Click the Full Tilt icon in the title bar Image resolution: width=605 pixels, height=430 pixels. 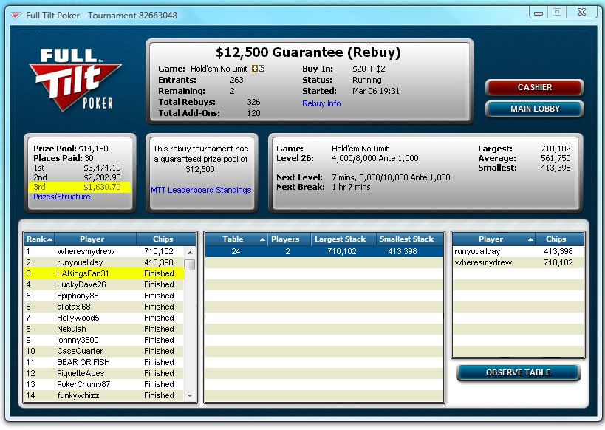pyautogui.click(x=16, y=16)
